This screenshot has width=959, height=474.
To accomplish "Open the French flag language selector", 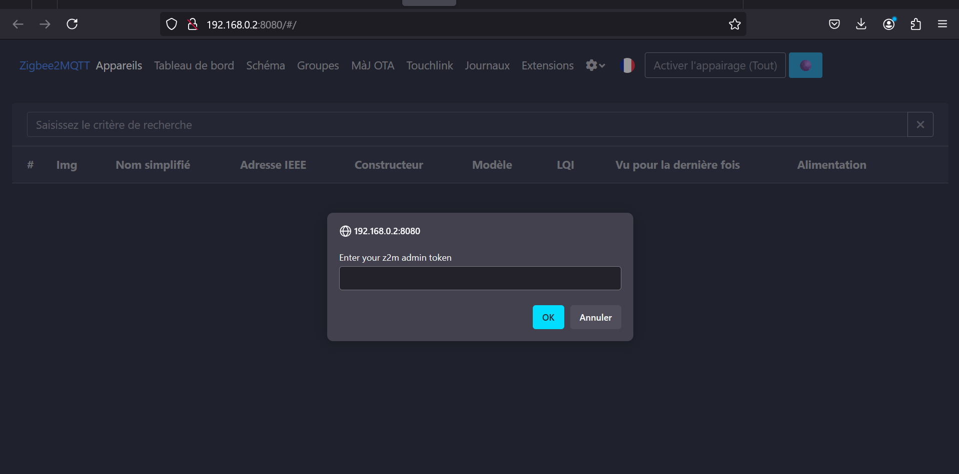I will click(x=627, y=65).
